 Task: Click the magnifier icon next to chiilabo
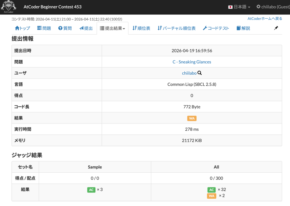click(x=200, y=73)
